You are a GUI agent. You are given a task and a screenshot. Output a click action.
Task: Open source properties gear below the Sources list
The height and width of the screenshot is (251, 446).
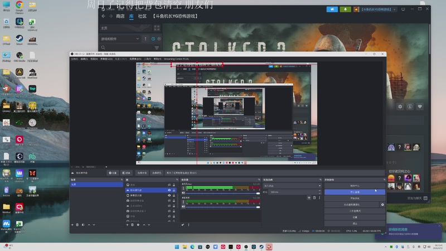[x=138, y=225]
